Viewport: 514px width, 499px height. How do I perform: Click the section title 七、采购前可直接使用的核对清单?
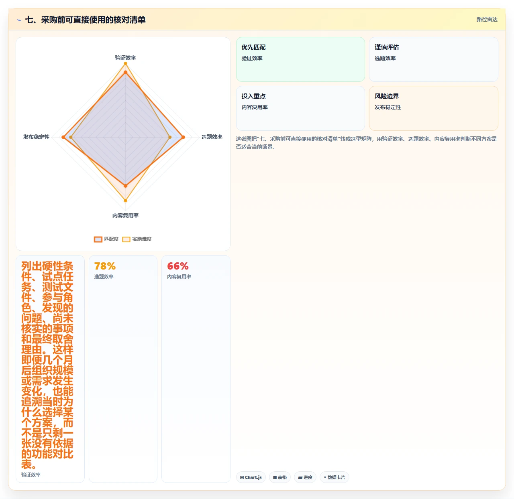(x=85, y=20)
